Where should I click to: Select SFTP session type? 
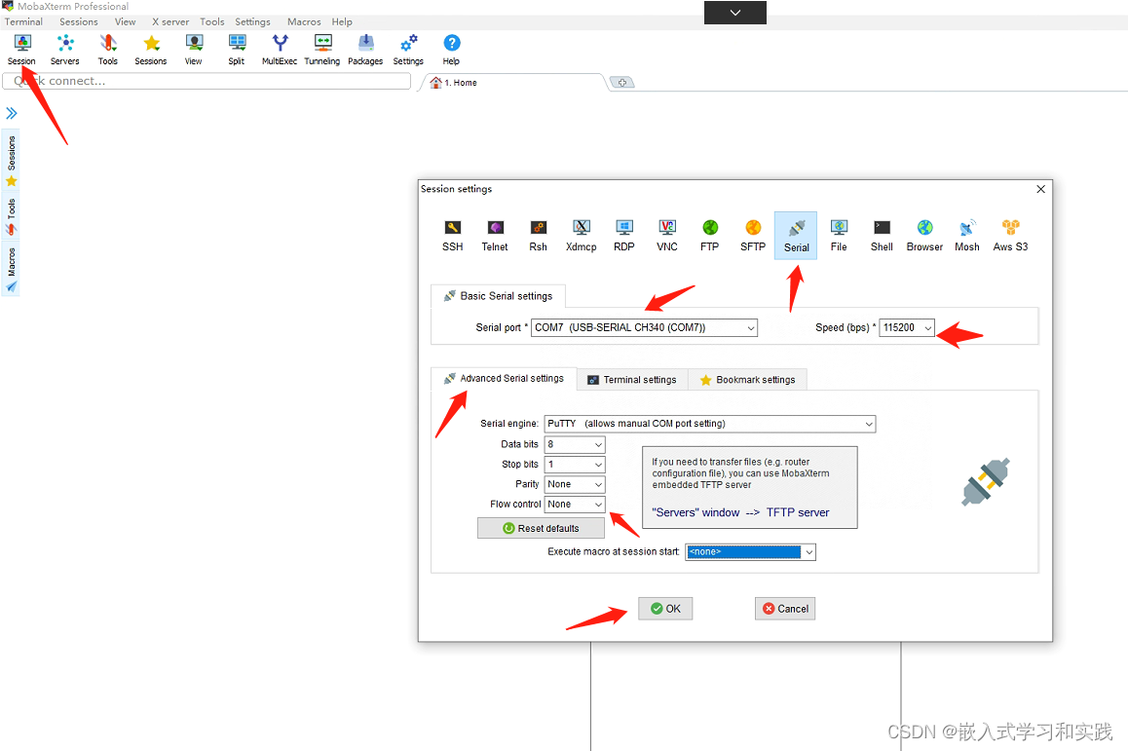(753, 235)
